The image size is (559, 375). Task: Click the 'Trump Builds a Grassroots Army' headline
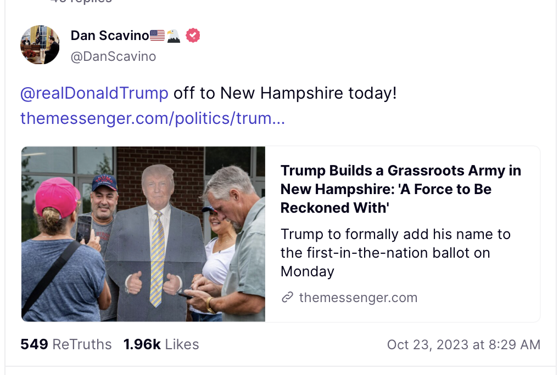(400, 189)
